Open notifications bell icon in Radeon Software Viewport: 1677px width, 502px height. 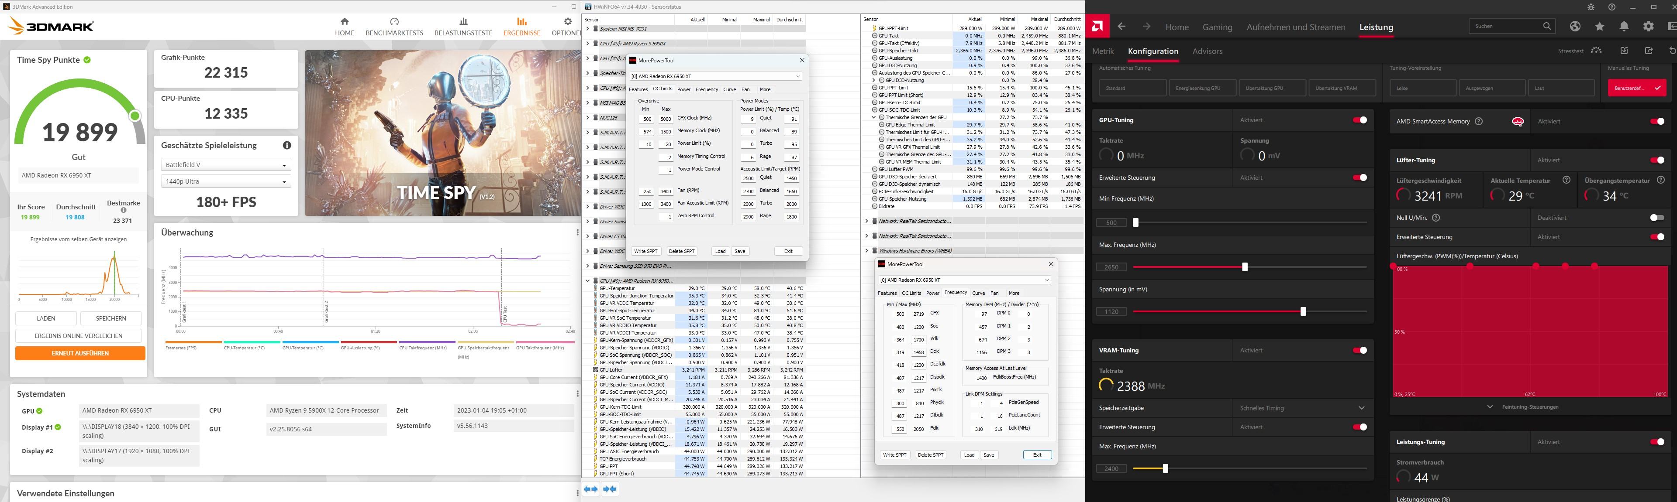1624,26
